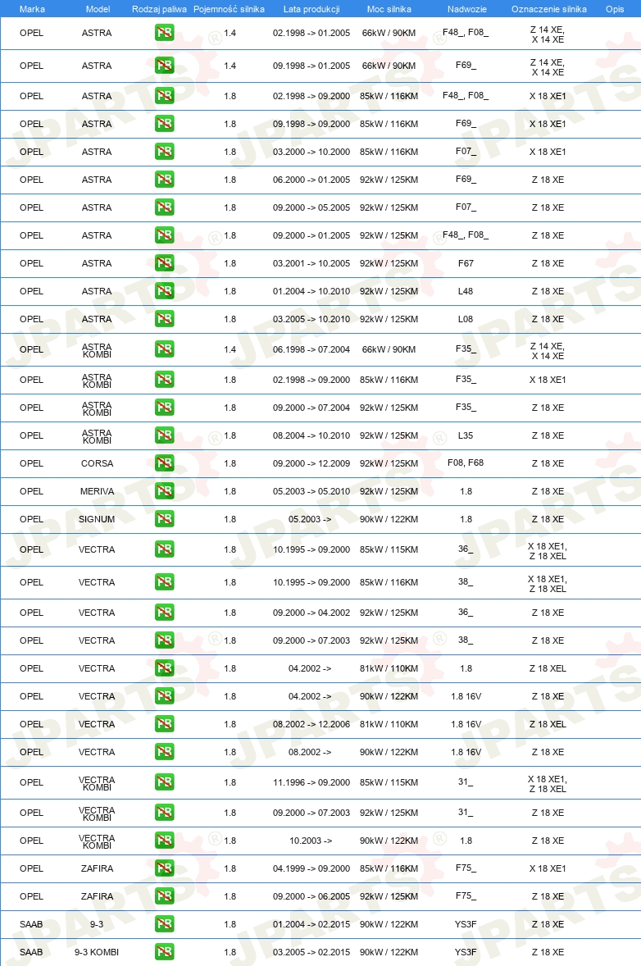Click the fuel icon in the ASTRA L48 row
Image resolution: width=641 pixels, height=966 pixels.
pos(165,291)
